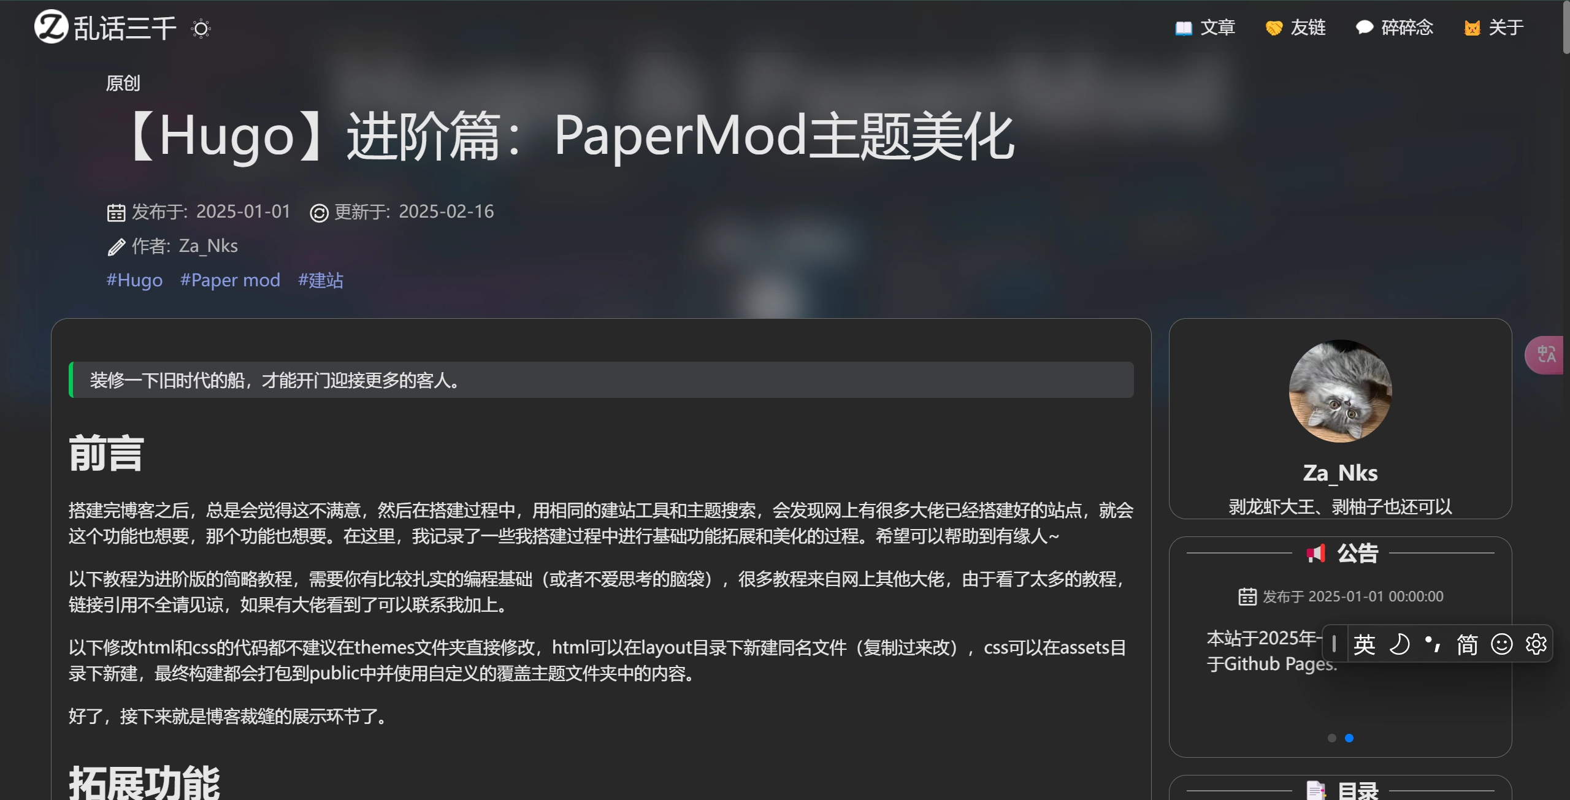This screenshot has height=800, width=1570.
Task: Click announcement timestamp 2025-01-01 00:00:00
Action: point(1376,596)
